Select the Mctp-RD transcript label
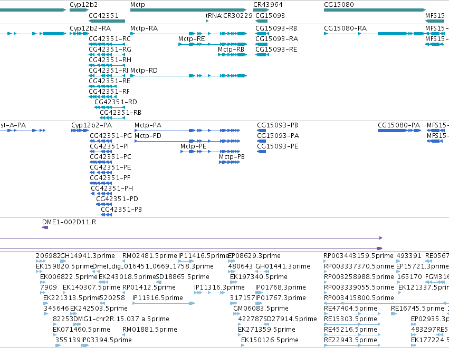 (144, 71)
